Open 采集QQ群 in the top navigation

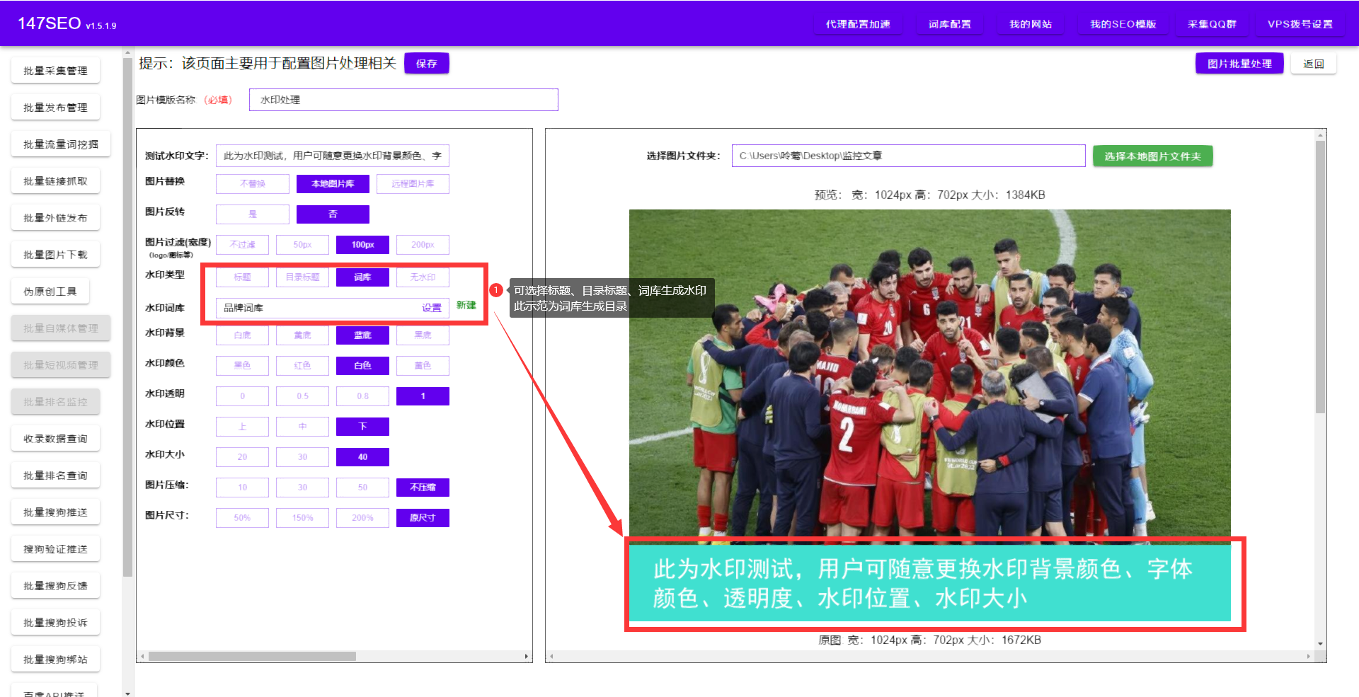tap(1212, 24)
